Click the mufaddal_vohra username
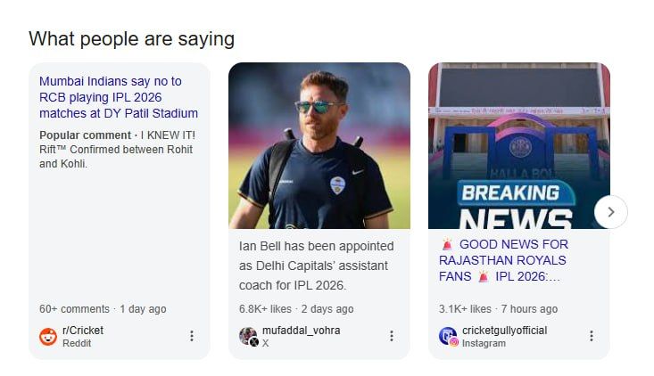 pyautogui.click(x=301, y=331)
